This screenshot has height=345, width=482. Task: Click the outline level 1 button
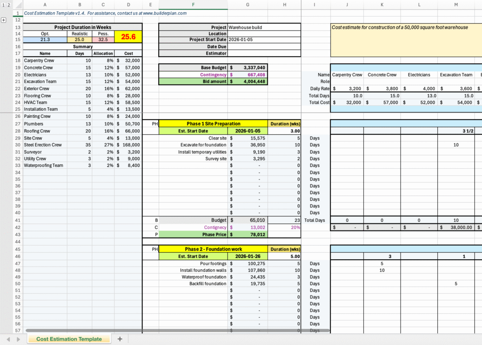point(2,4)
